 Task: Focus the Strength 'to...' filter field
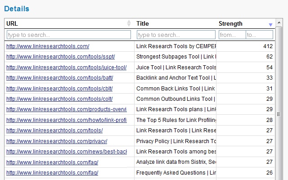[259, 35]
